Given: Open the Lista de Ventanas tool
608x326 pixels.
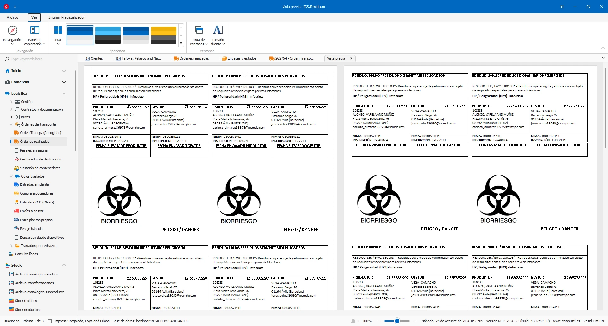Looking at the screenshot, I should pyautogui.click(x=199, y=35).
